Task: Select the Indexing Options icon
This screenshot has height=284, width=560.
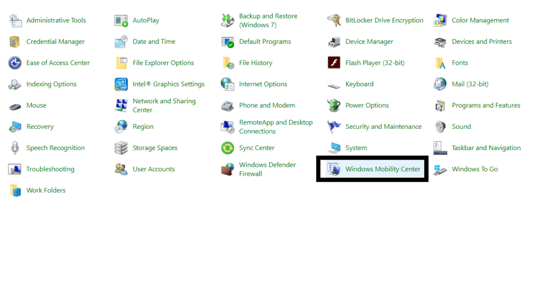Action: 15,84
